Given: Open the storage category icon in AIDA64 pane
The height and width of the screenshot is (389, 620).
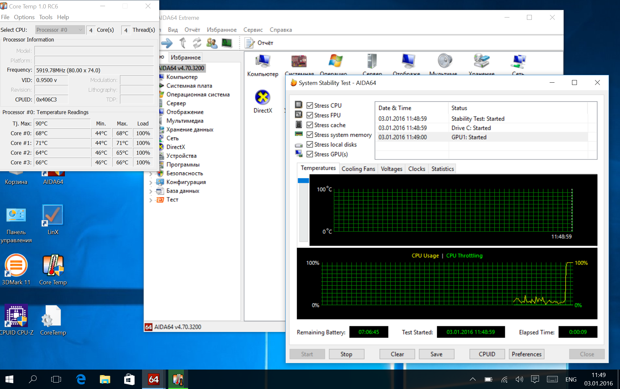Looking at the screenshot, I should pos(481,61).
